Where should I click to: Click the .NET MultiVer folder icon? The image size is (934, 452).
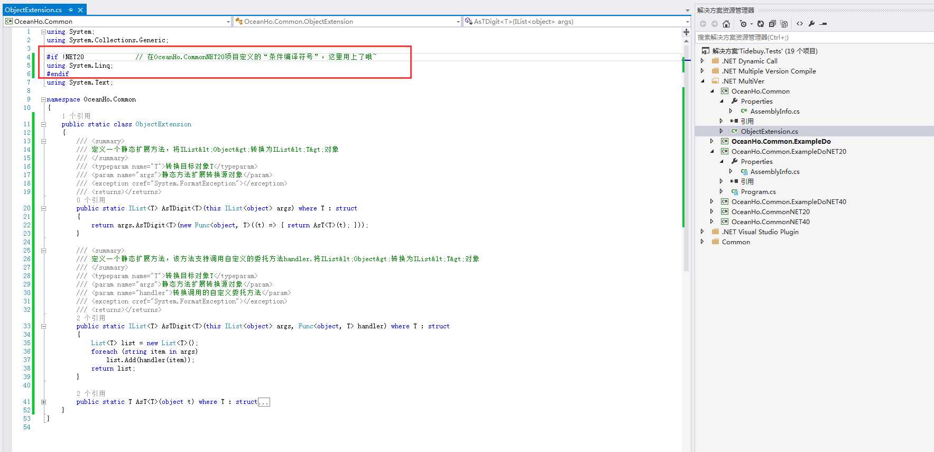pyautogui.click(x=715, y=81)
